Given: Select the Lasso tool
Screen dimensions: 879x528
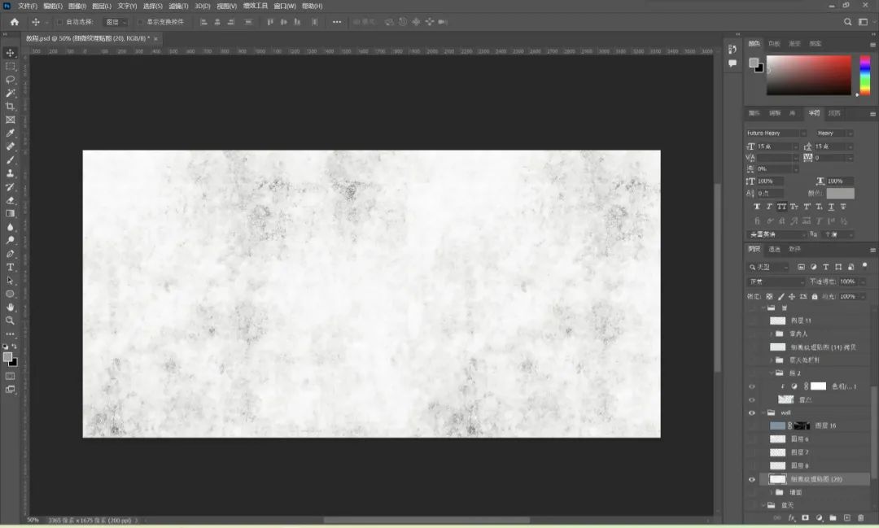Looking at the screenshot, I should [10, 80].
